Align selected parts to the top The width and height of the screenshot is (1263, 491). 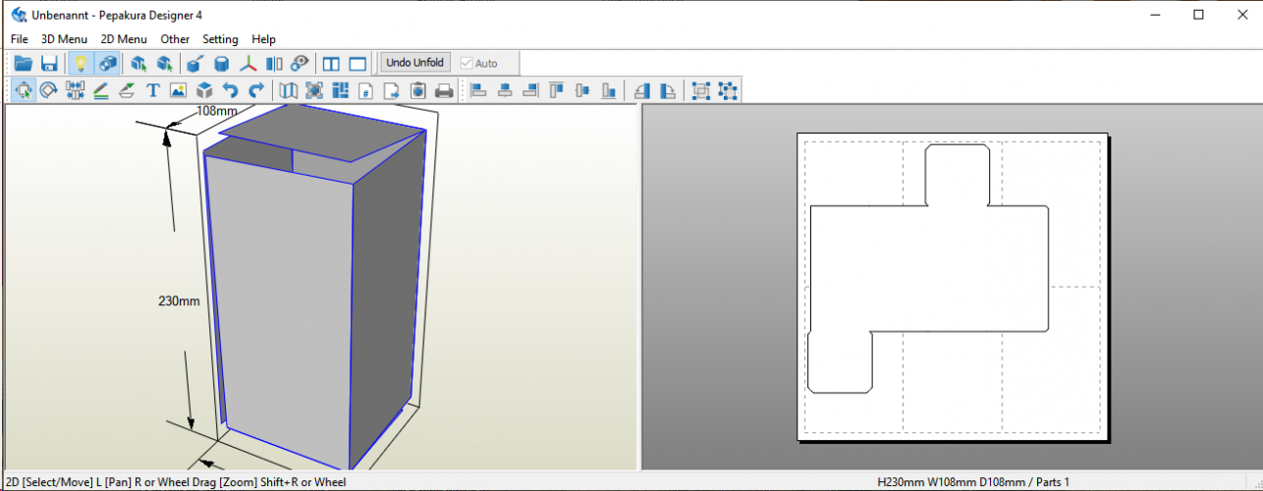pos(557,90)
